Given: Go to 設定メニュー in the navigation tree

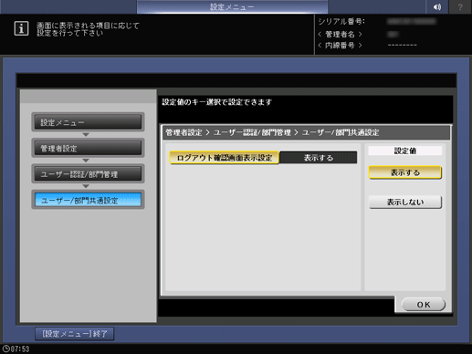Looking at the screenshot, I should point(88,122).
